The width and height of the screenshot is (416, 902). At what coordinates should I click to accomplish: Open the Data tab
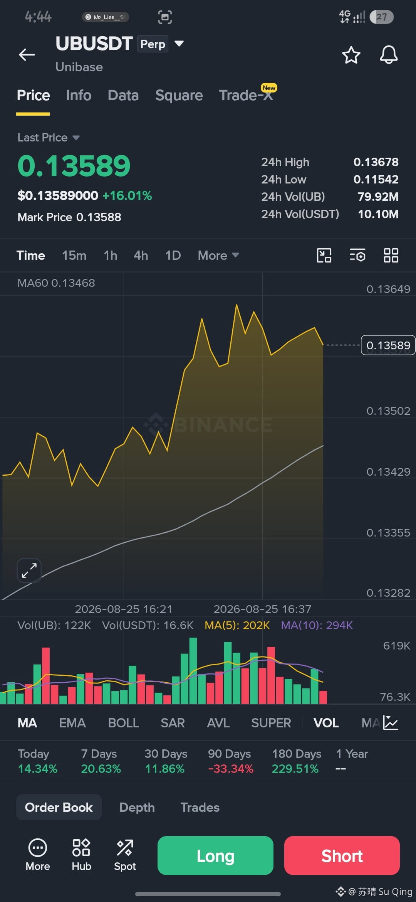(123, 95)
